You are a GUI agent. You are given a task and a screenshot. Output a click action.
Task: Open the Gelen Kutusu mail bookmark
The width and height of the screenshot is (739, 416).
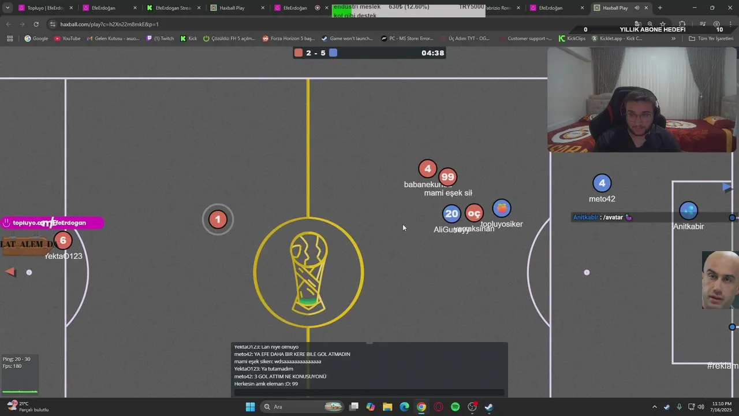coord(113,39)
